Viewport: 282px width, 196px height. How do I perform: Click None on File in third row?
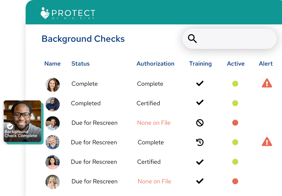154,123
